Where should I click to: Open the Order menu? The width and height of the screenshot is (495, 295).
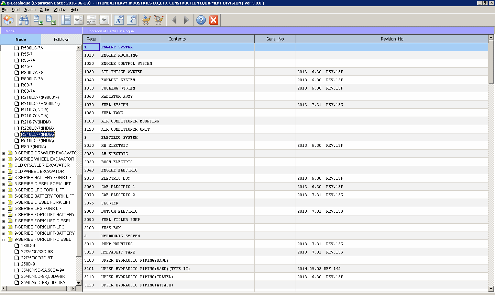click(x=44, y=10)
